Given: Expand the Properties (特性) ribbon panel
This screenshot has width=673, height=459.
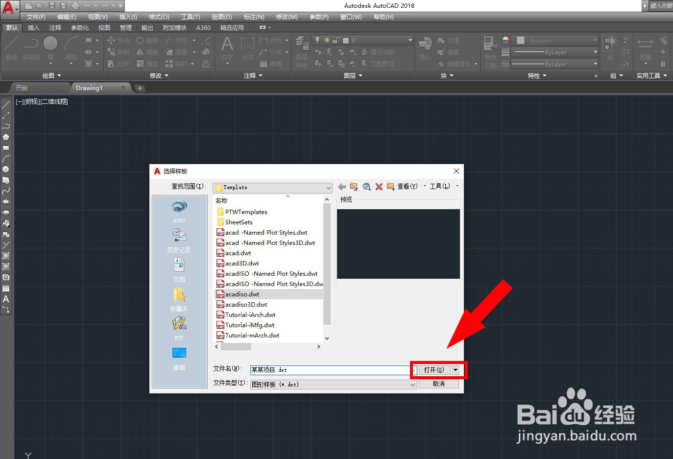Looking at the screenshot, I should point(537,75).
